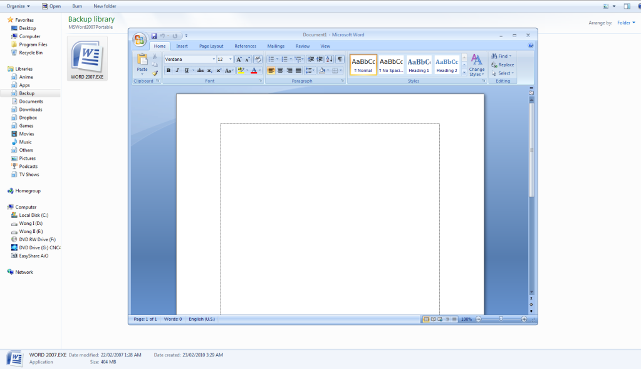
Task: Click the Replace button
Action: 503,65
